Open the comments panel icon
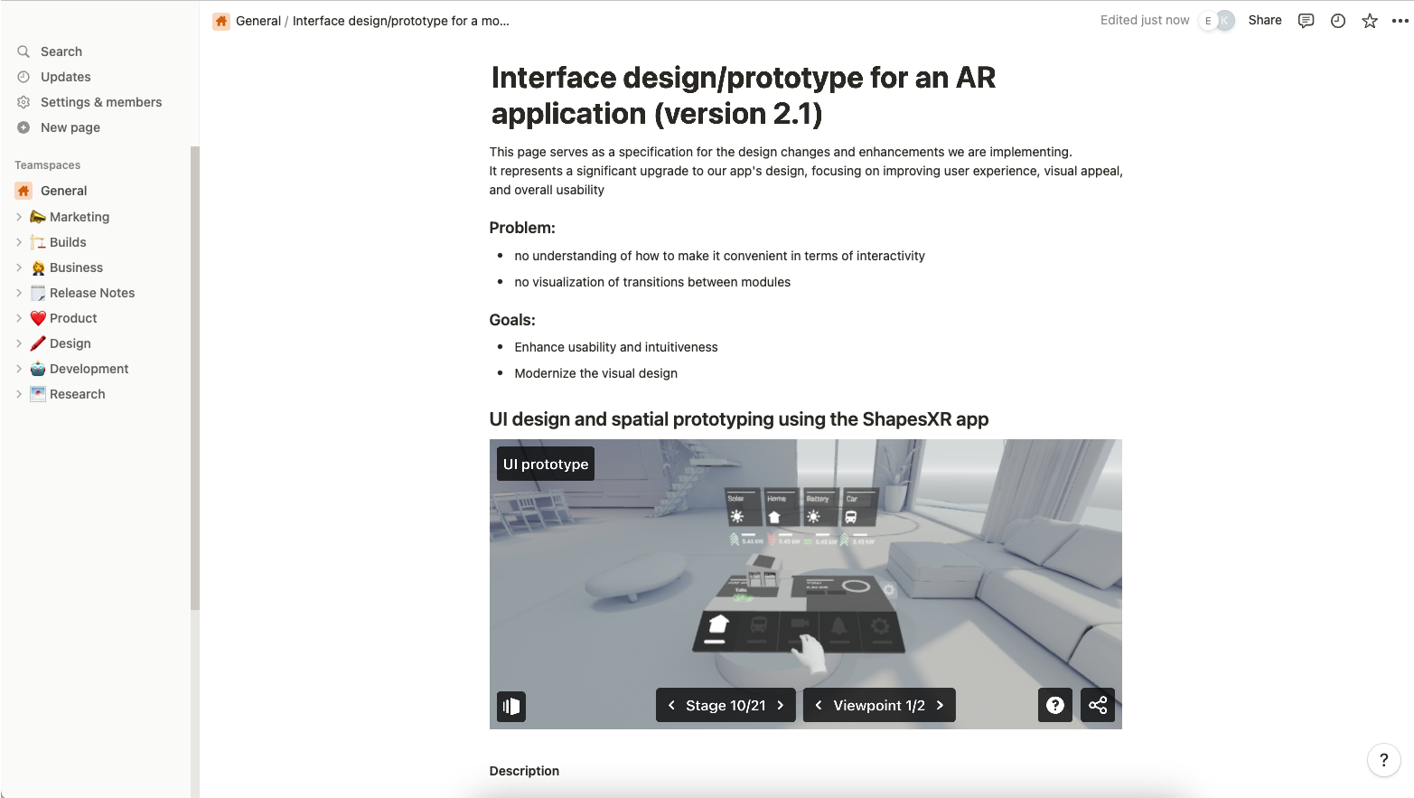Viewport: 1414px width, 798px height. tap(1306, 21)
